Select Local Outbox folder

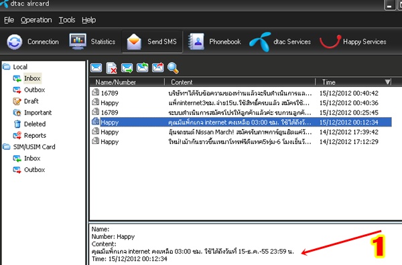tap(34, 90)
